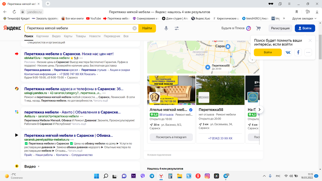Viewport: 322px width, 181px height.
Task: Expand hidden system tray icons chevron
Action: (x=264, y=176)
